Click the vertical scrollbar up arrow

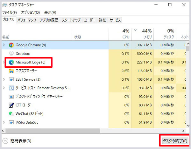[x=188, y=44]
